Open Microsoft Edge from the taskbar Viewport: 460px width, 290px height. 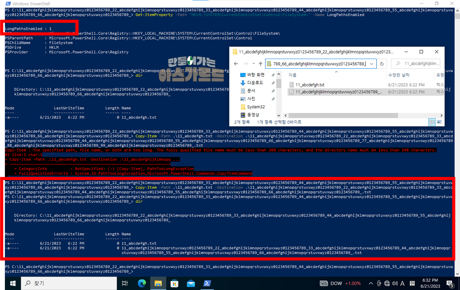[x=142, y=283]
